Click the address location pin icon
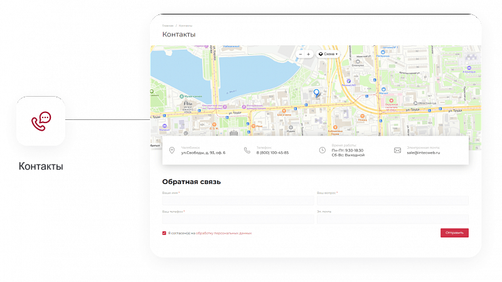 click(x=172, y=150)
